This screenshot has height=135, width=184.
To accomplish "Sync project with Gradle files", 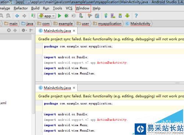I will coord(106,16).
